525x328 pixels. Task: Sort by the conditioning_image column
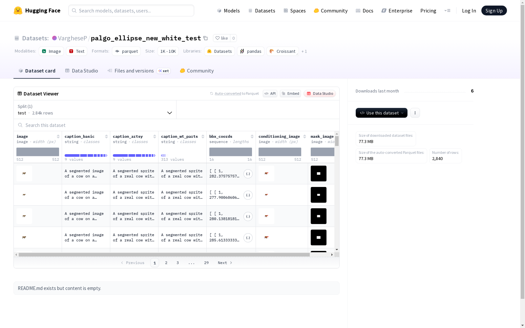304,136
